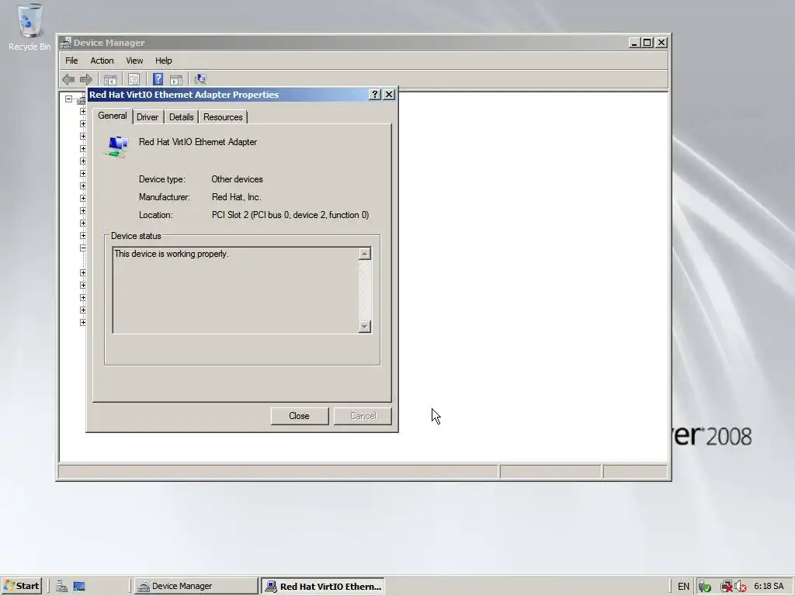
Task: Collapse the root computer node in device tree
Action: tap(68, 99)
